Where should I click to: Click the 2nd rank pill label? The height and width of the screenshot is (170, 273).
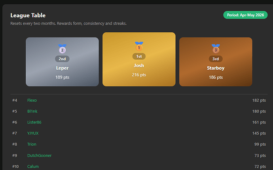tap(62, 59)
